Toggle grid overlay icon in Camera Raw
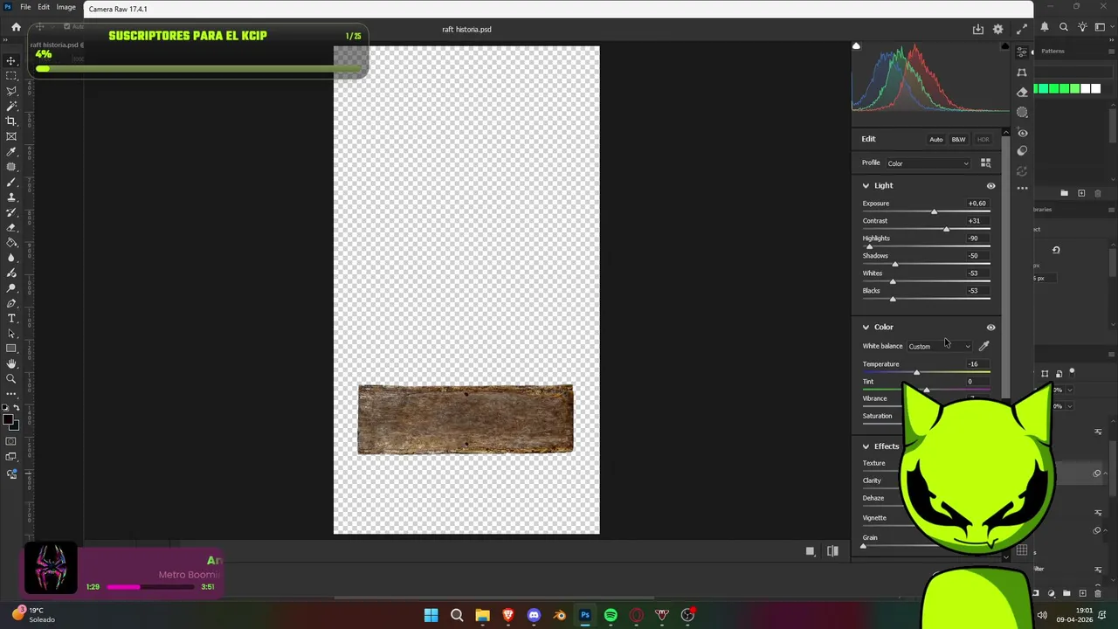This screenshot has height=629, width=1118. click(1021, 550)
